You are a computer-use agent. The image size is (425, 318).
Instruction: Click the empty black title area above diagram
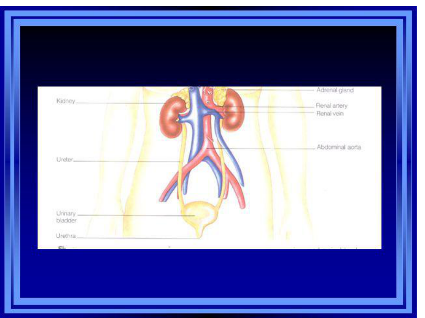point(208,55)
